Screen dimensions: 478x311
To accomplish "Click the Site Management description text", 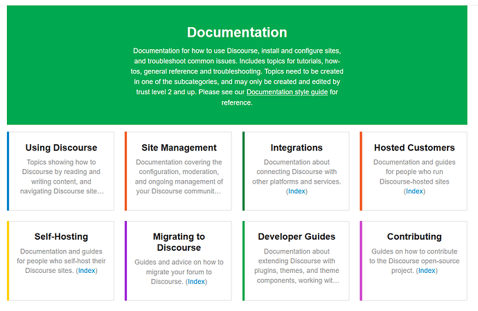I will click(x=179, y=177).
